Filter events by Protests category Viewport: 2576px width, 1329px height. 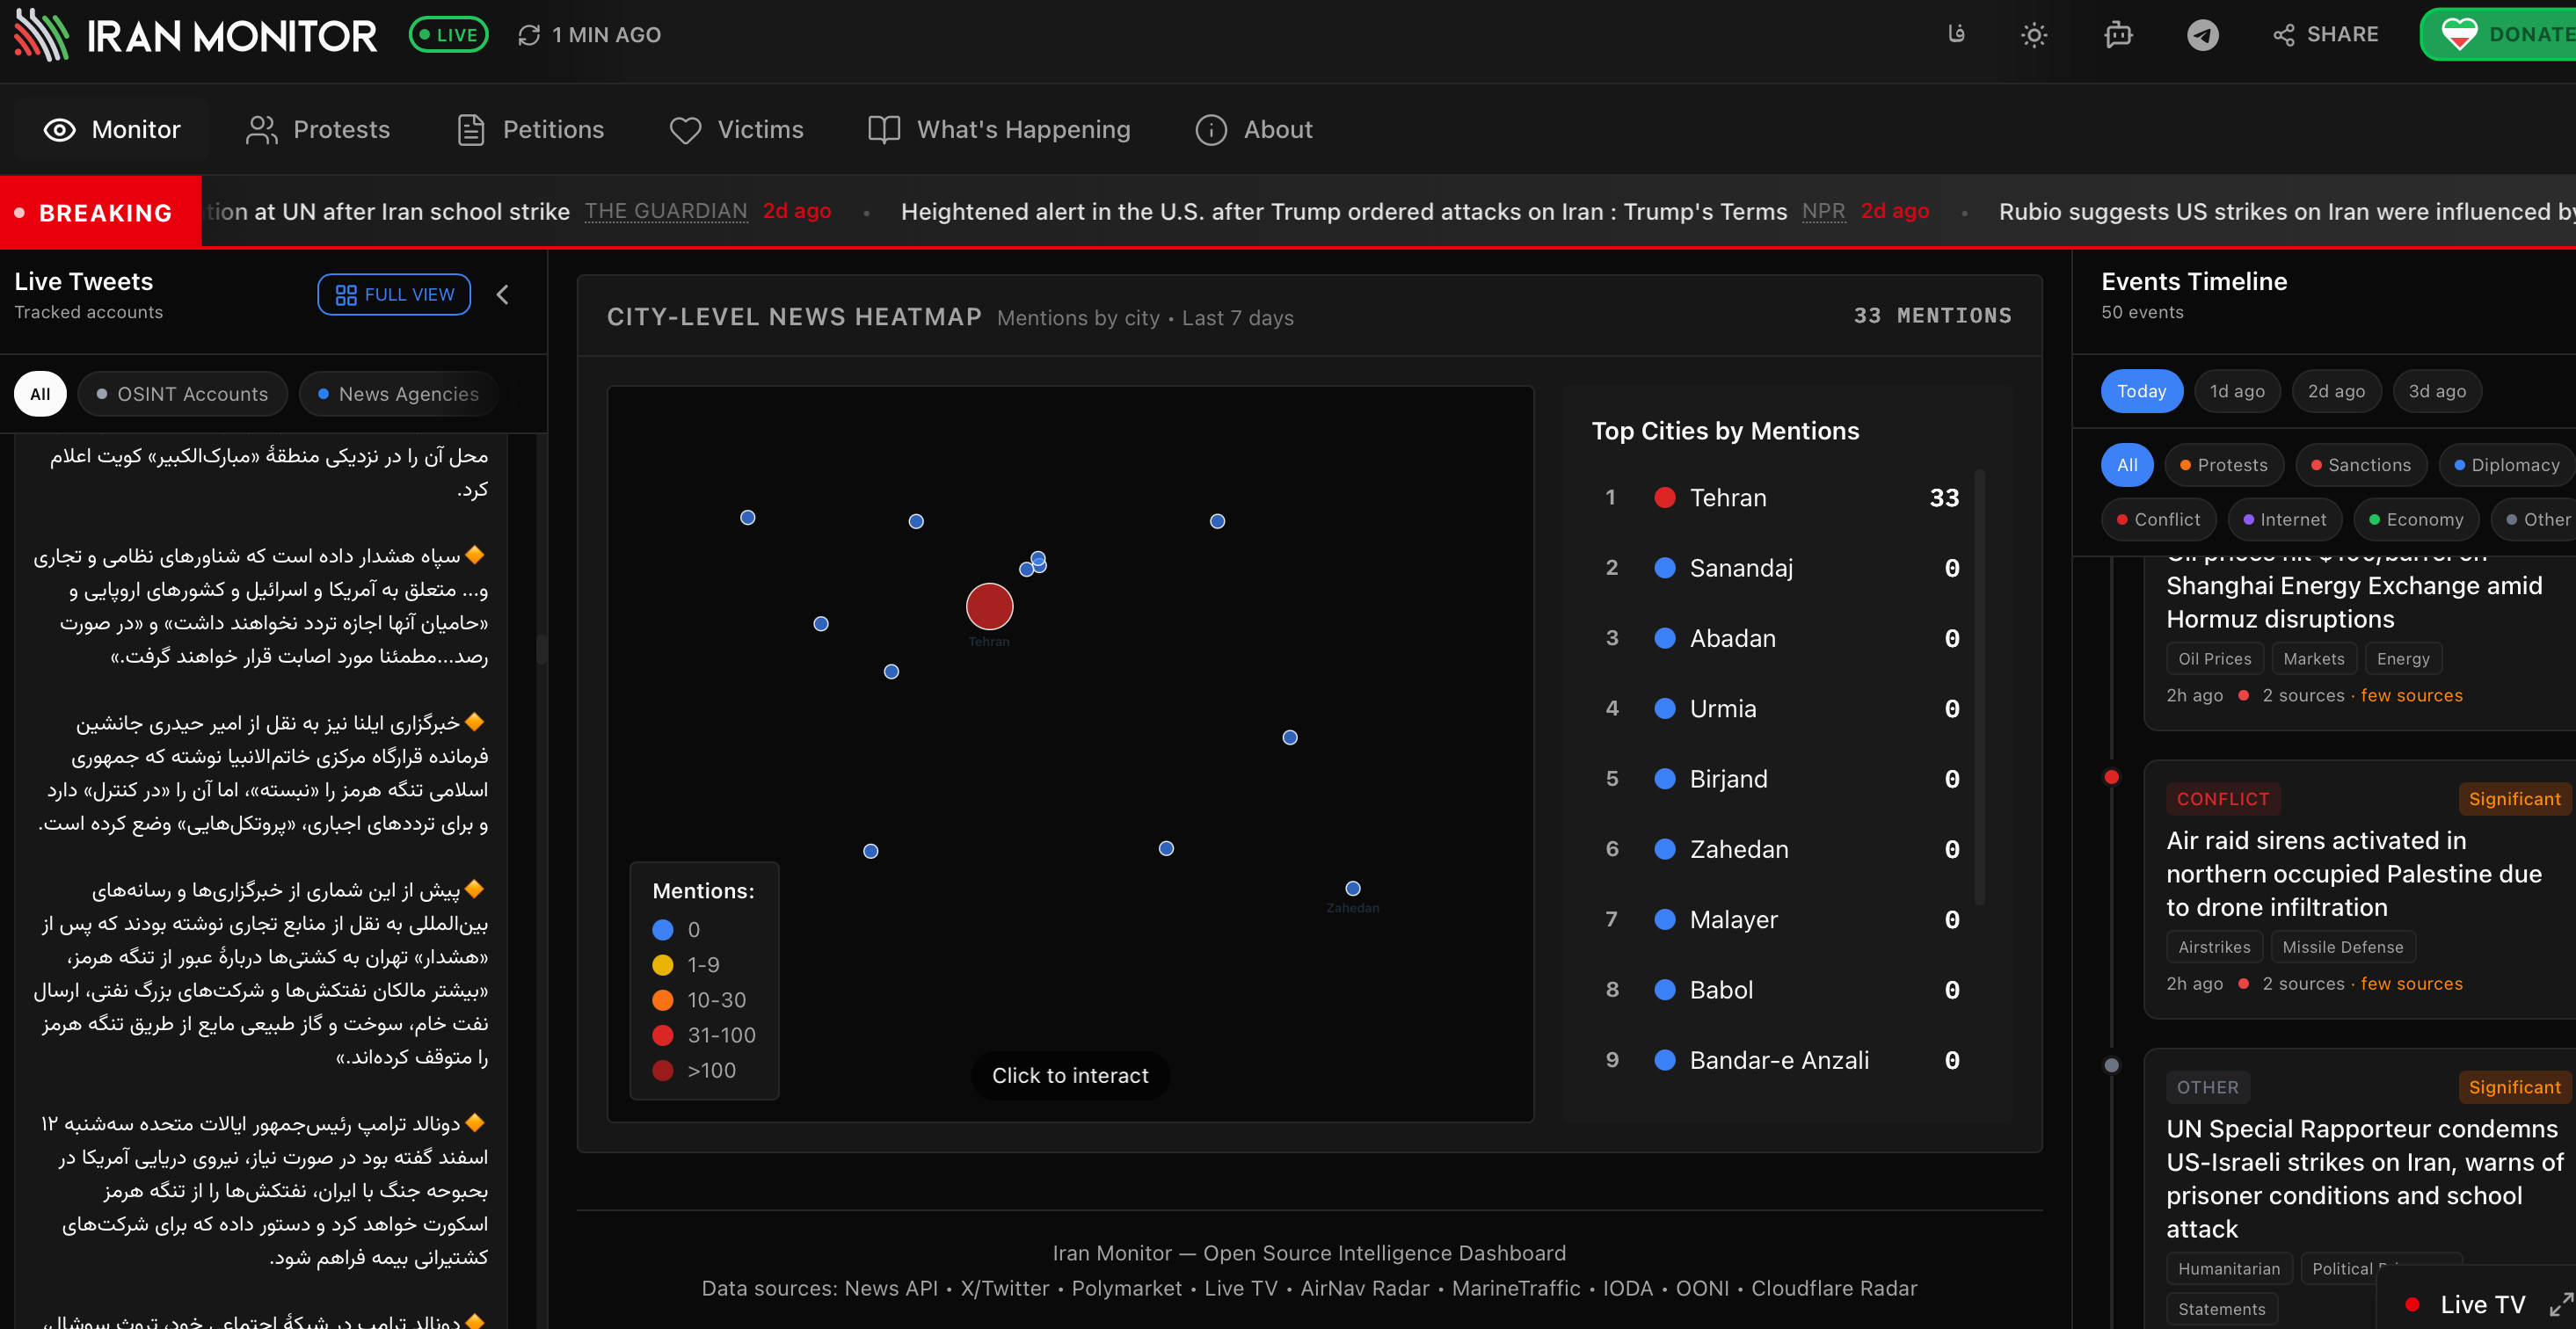[2223, 465]
